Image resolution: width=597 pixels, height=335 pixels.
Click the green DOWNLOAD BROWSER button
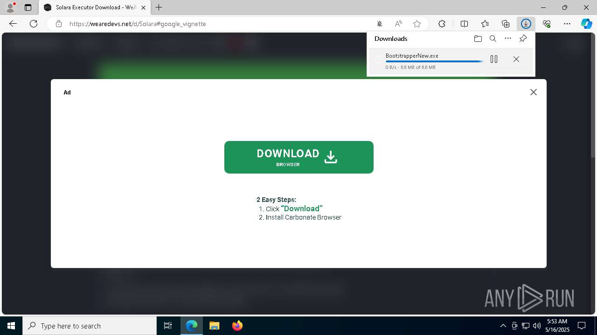pos(299,157)
